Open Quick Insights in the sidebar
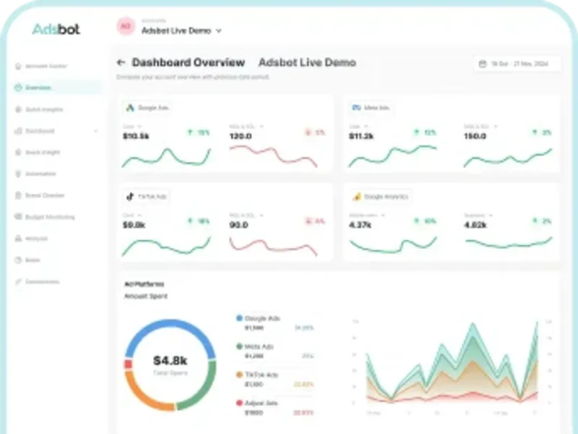This screenshot has height=434, width=578. coord(44,109)
